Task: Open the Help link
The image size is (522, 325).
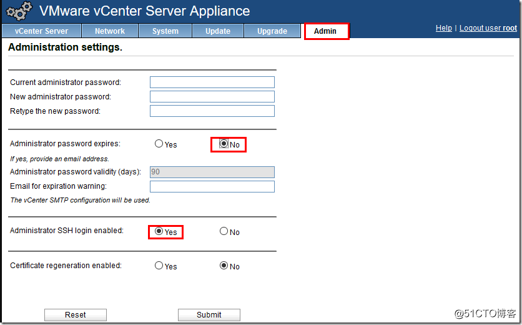Action: pos(444,28)
